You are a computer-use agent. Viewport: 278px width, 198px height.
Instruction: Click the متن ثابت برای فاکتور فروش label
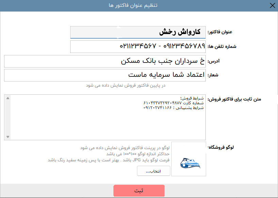click(234, 99)
